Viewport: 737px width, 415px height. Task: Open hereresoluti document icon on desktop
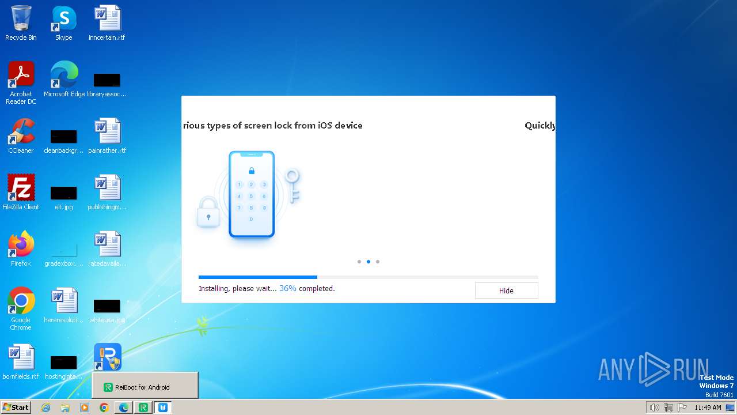click(x=63, y=305)
